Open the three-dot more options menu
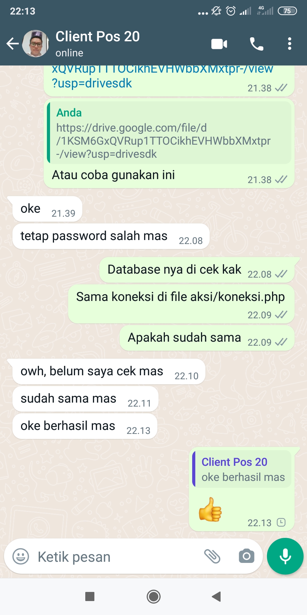The height and width of the screenshot is (615, 307). 289,44
